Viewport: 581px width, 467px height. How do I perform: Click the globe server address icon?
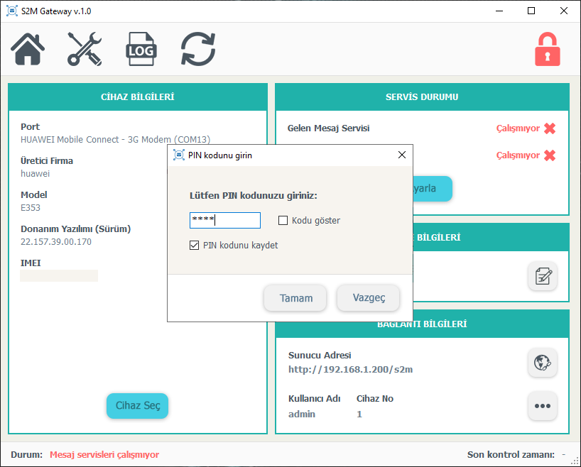pos(542,363)
